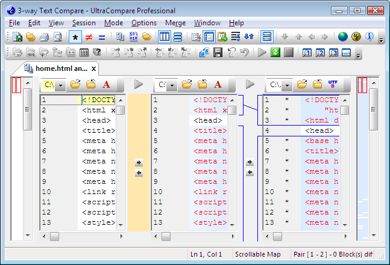Click merge right arrow between panes 2-3
The image size is (390, 265).
coord(250,162)
